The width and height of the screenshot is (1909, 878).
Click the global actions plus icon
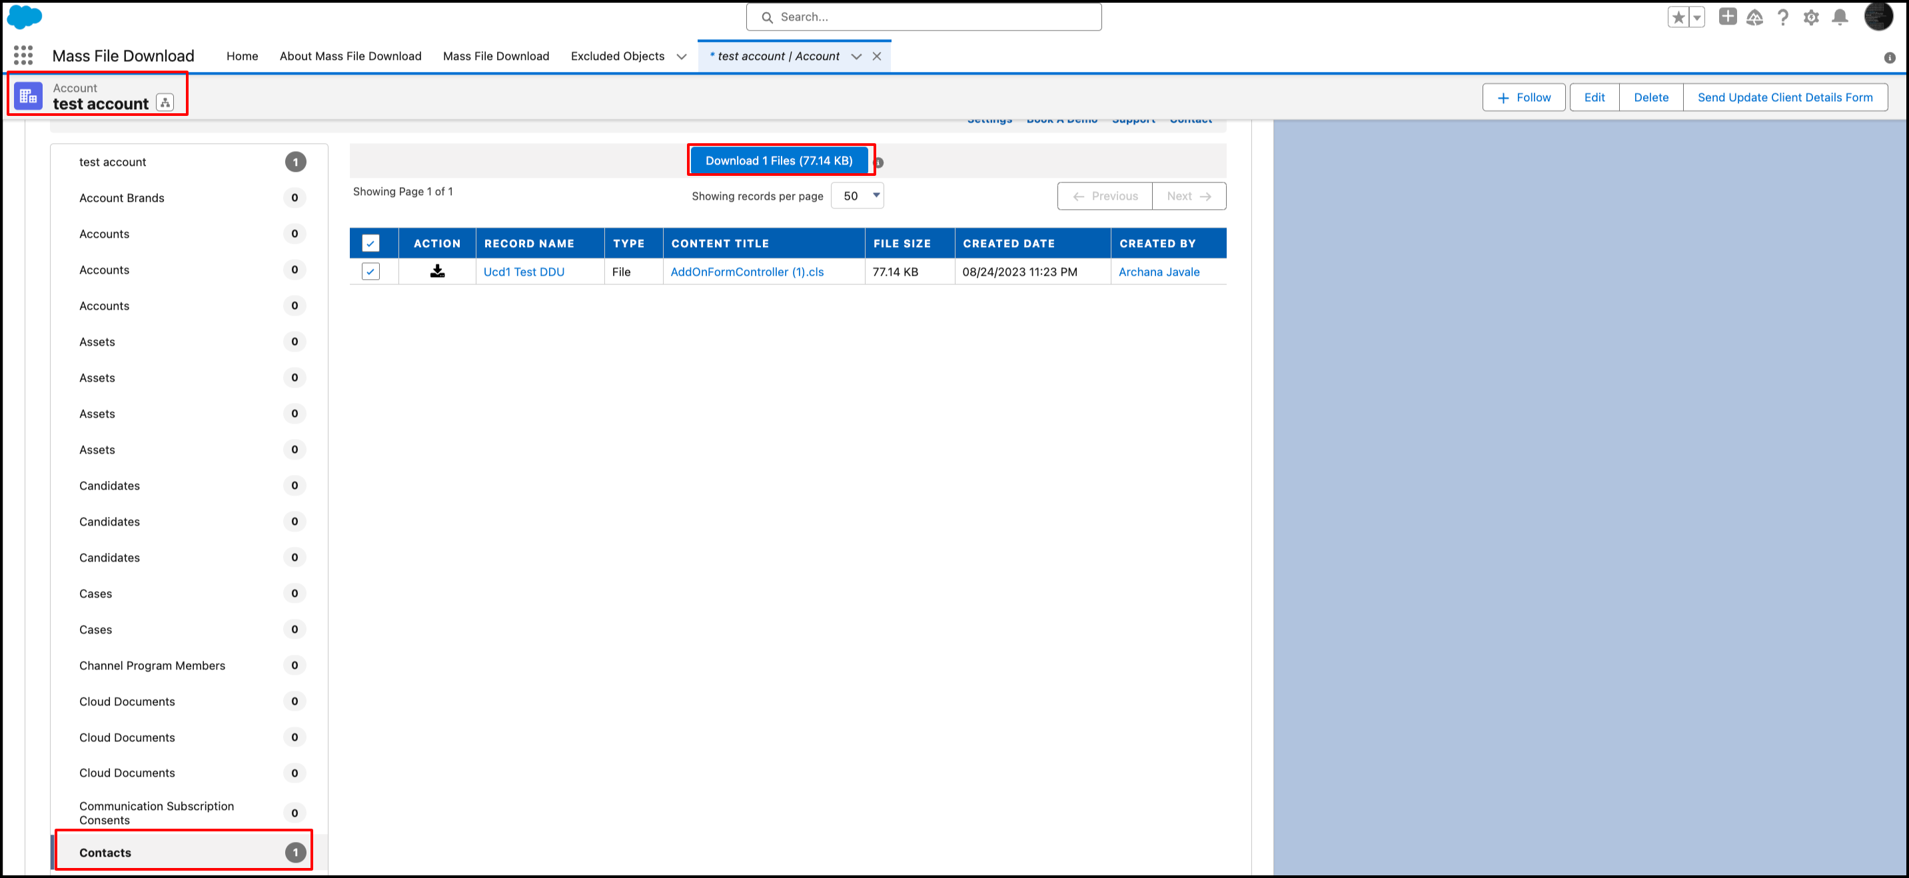pyautogui.click(x=1728, y=17)
